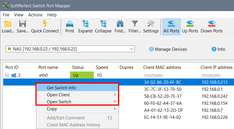Viewport: 234px width, 129px height.
Task: Select Client MAC Address History entry
Action: (77, 125)
